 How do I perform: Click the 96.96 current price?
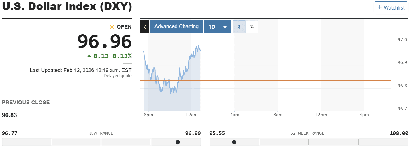coord(104,41)
